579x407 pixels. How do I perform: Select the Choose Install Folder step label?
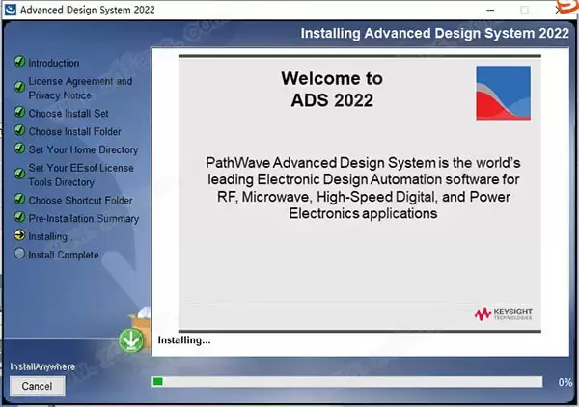(75, 131)
